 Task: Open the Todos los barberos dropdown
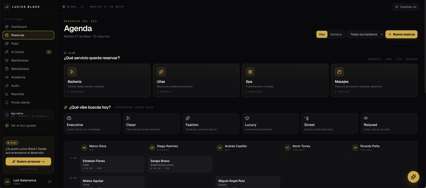point(365,34)
